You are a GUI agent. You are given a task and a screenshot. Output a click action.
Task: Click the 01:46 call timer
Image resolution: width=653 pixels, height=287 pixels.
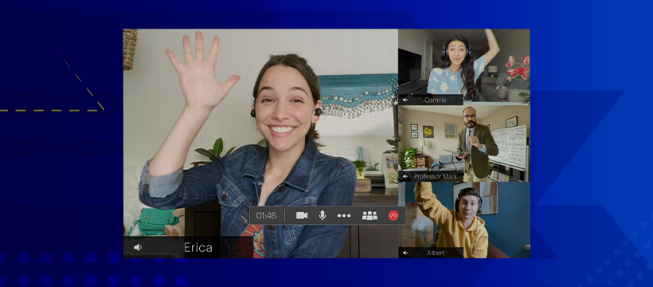click(x=266, y=216)
